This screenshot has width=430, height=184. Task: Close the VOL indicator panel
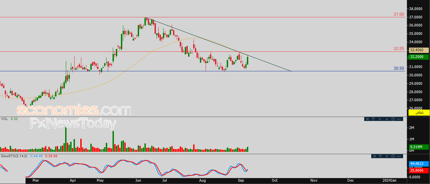368,119
